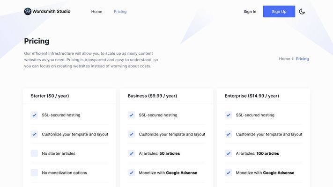Click the Starter plan customize template checkbox

34,134
